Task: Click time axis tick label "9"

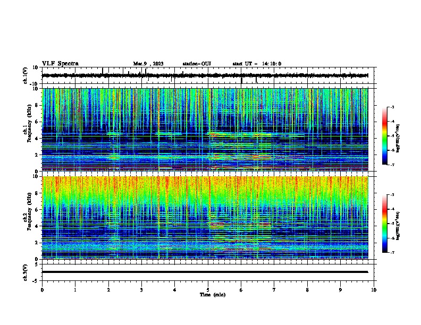Action: coord(340,290)
